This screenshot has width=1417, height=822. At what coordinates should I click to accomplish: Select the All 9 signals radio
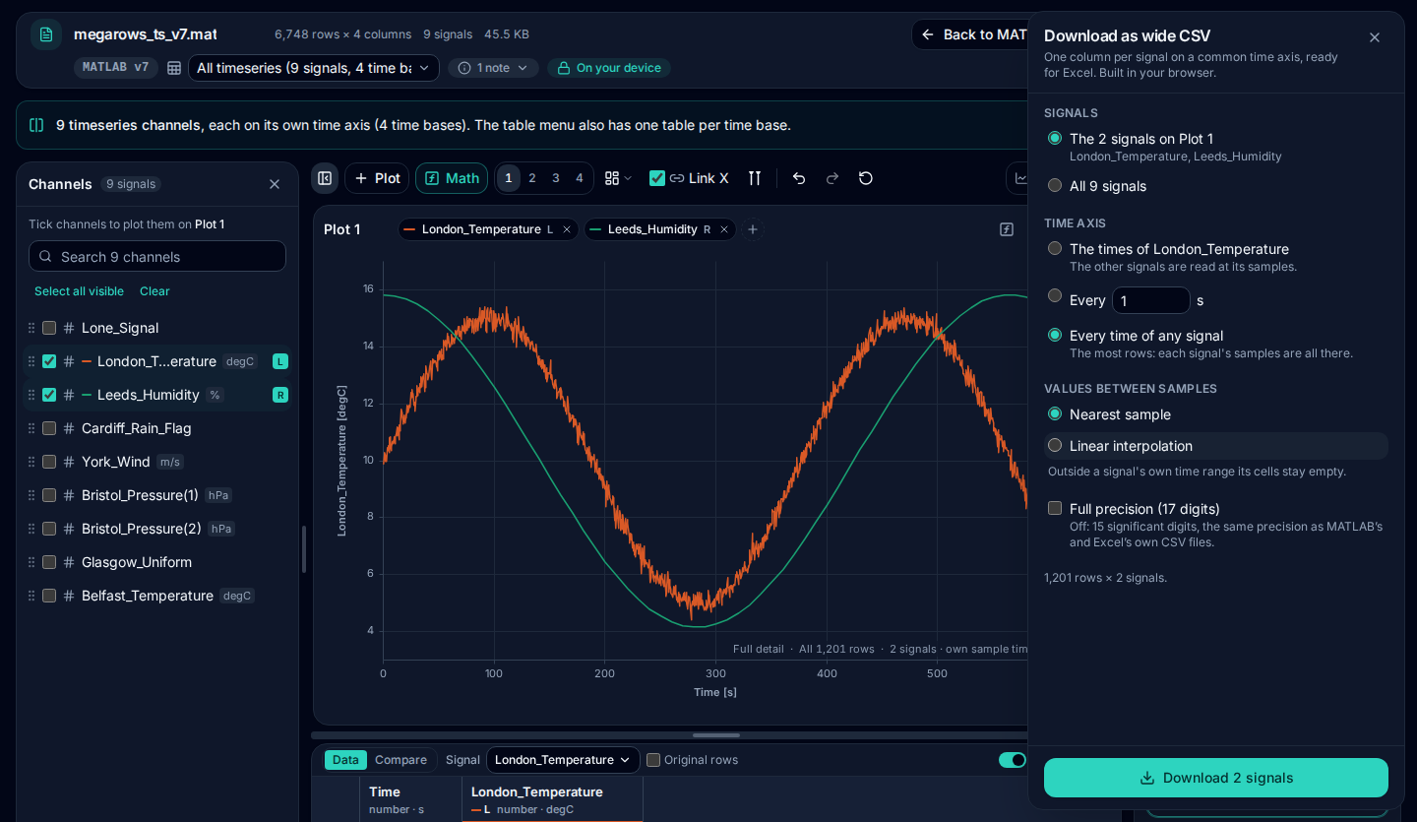click(x=1055, y=185)
